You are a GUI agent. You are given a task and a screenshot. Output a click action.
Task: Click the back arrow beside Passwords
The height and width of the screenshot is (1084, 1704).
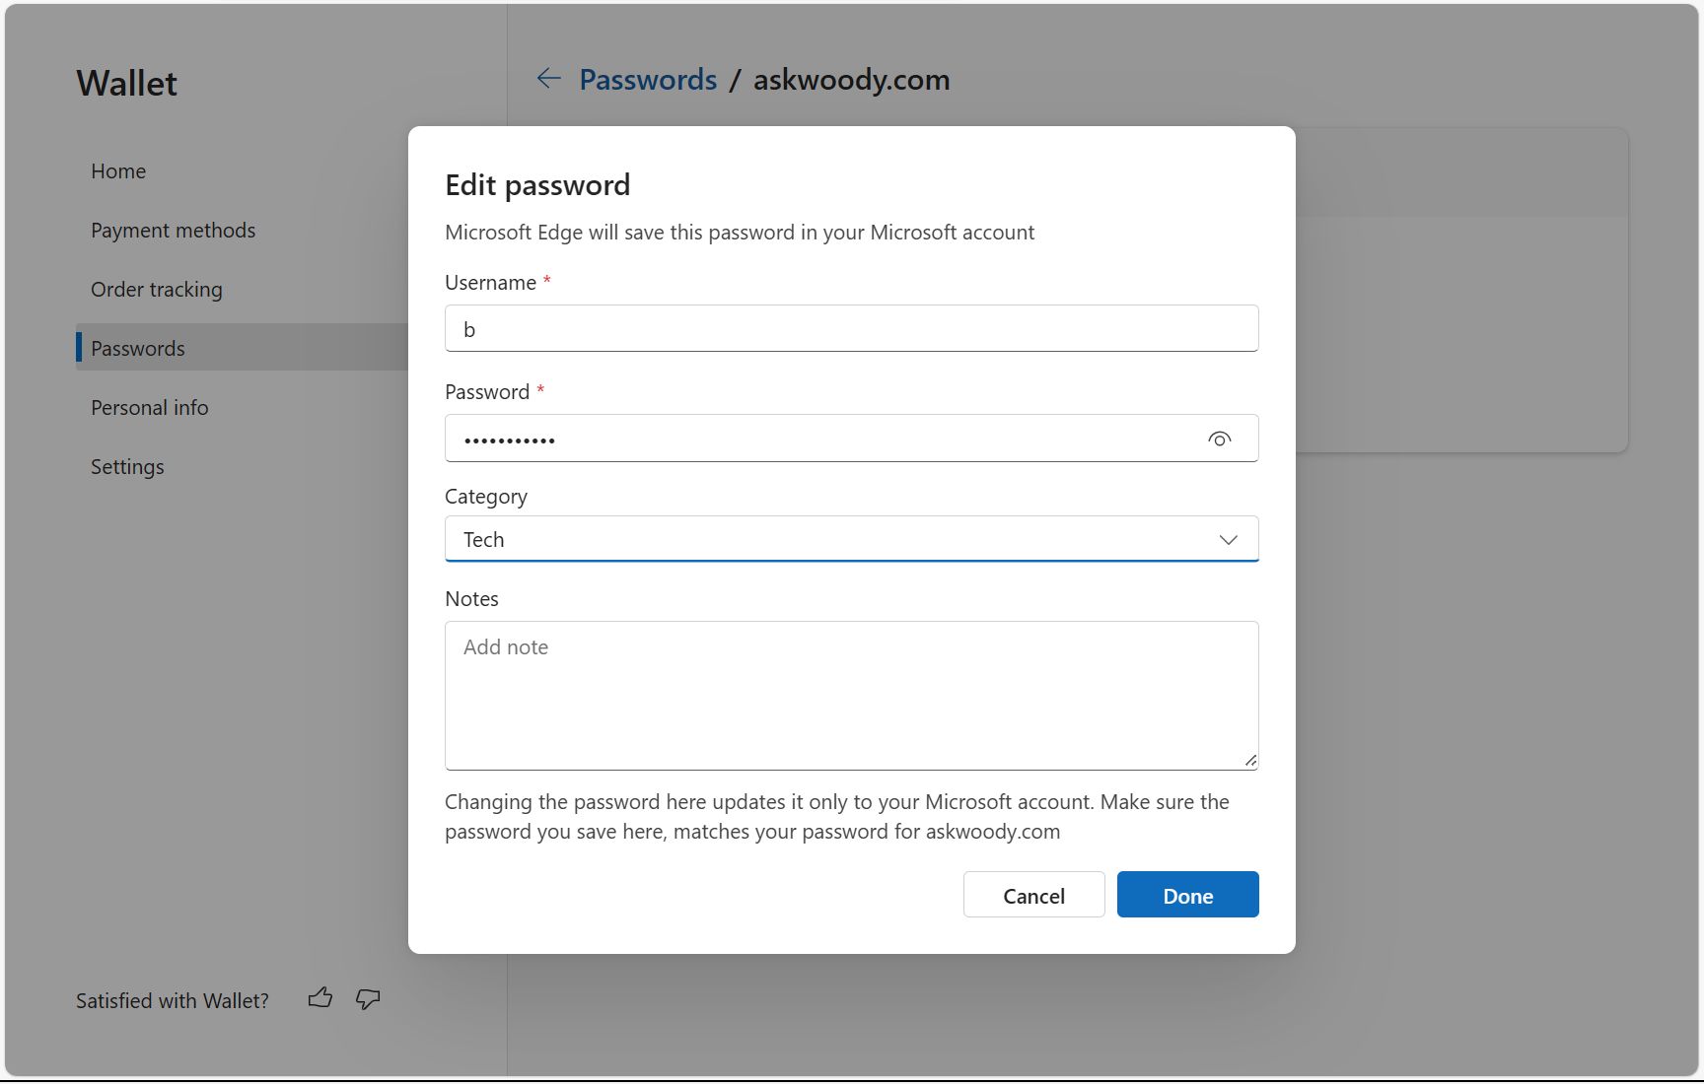(548, 79)
